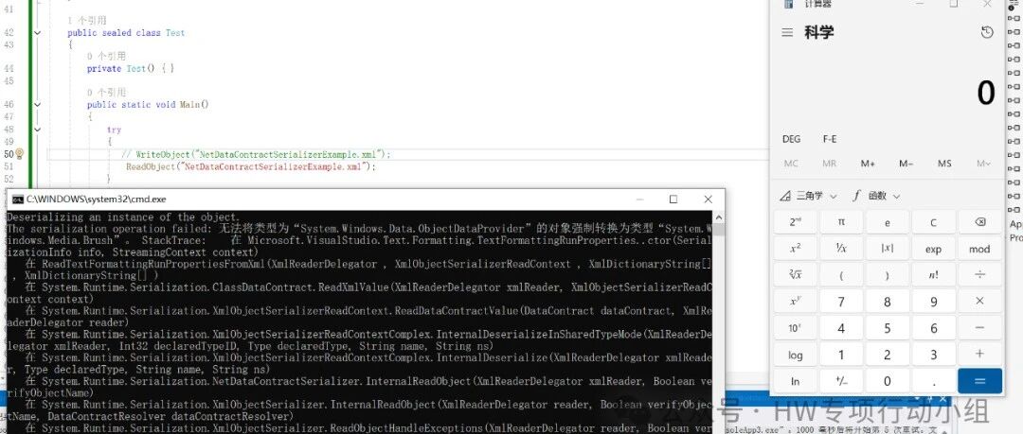Toggle DEG angle unit

(x=791, y=139)
